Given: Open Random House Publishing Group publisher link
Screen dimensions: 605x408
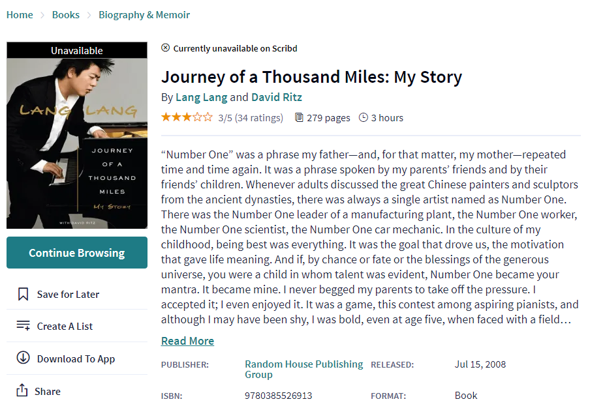Looking at the screenshot, I should [304, 369].
